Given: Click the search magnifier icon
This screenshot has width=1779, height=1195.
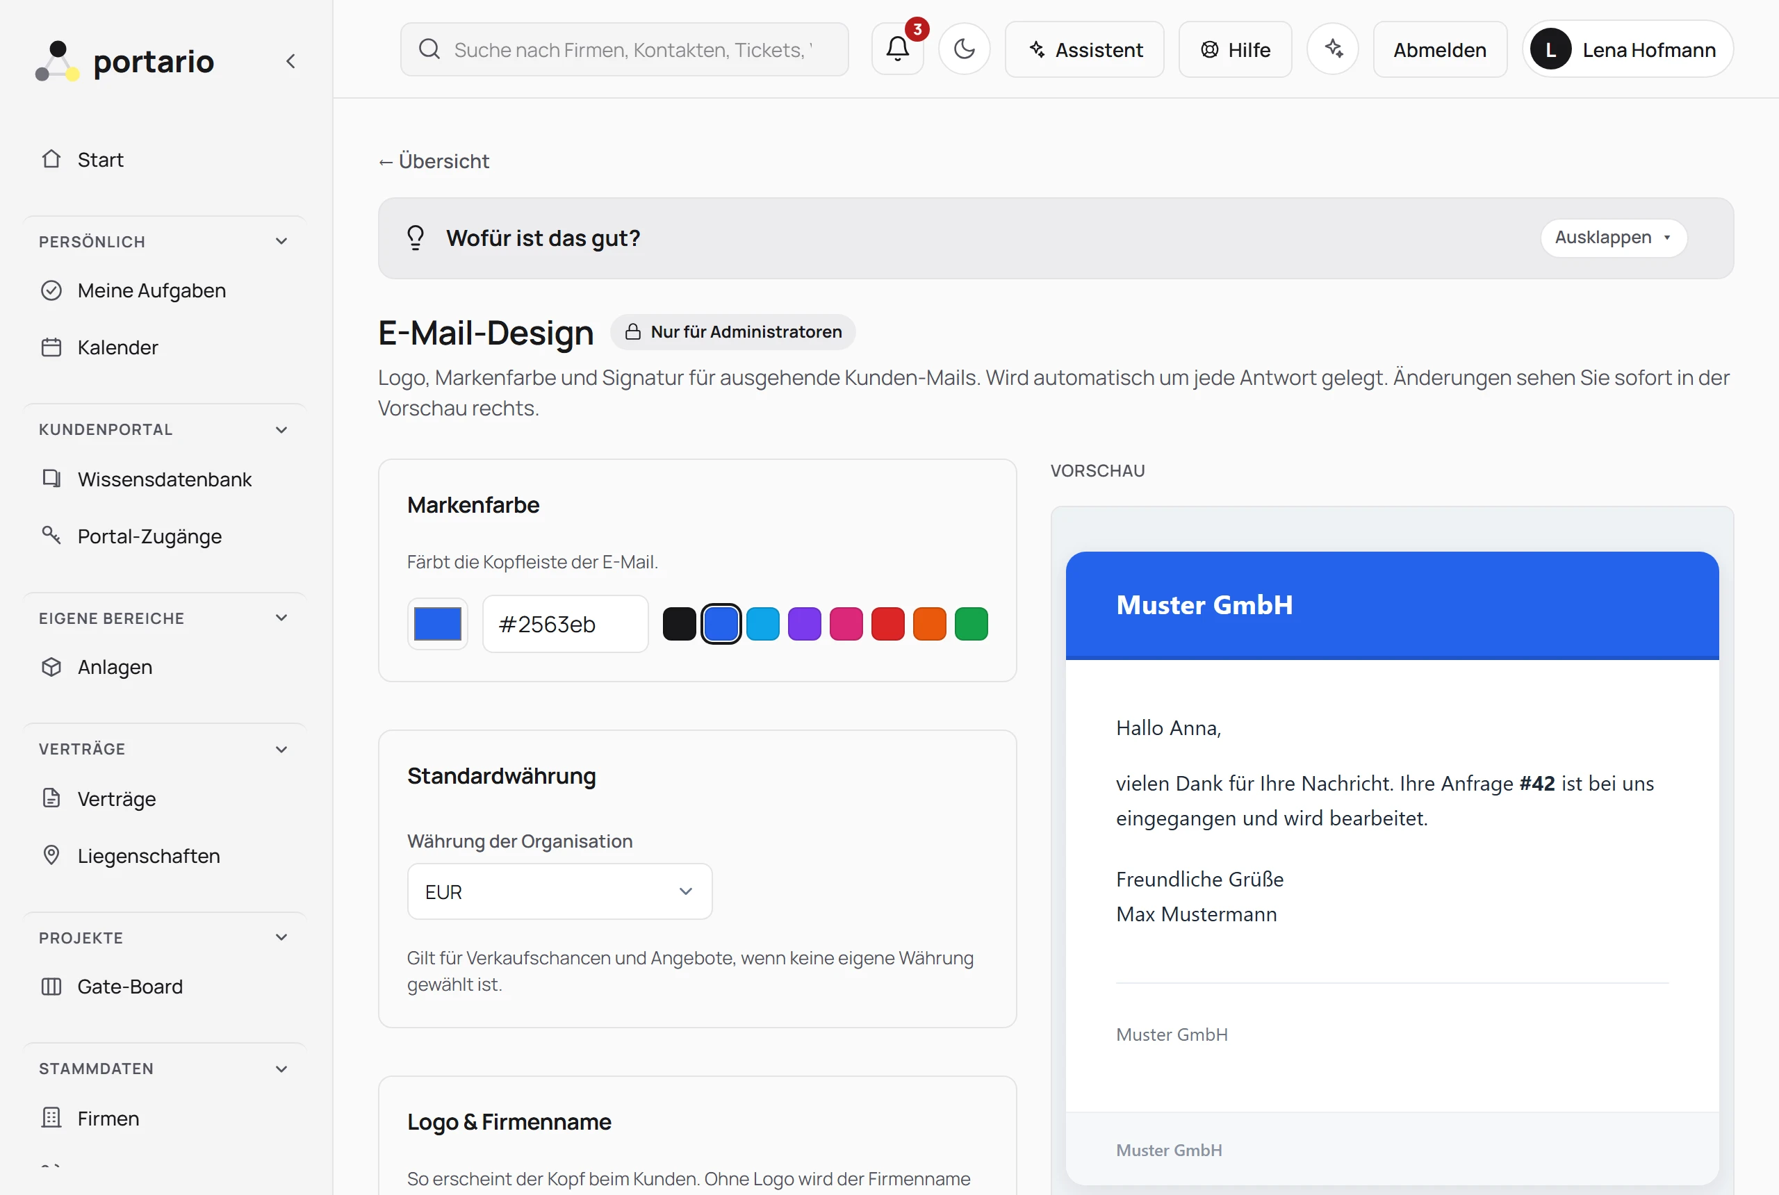Looking at the screenshot, I should [430, 49].
